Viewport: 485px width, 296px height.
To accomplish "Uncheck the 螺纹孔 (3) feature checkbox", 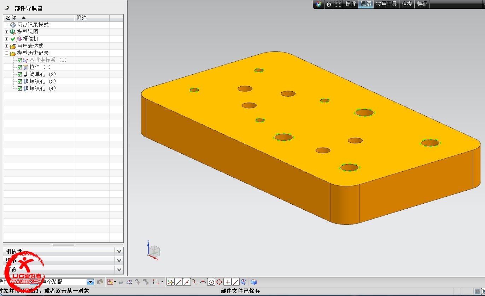I will point(20,81).
